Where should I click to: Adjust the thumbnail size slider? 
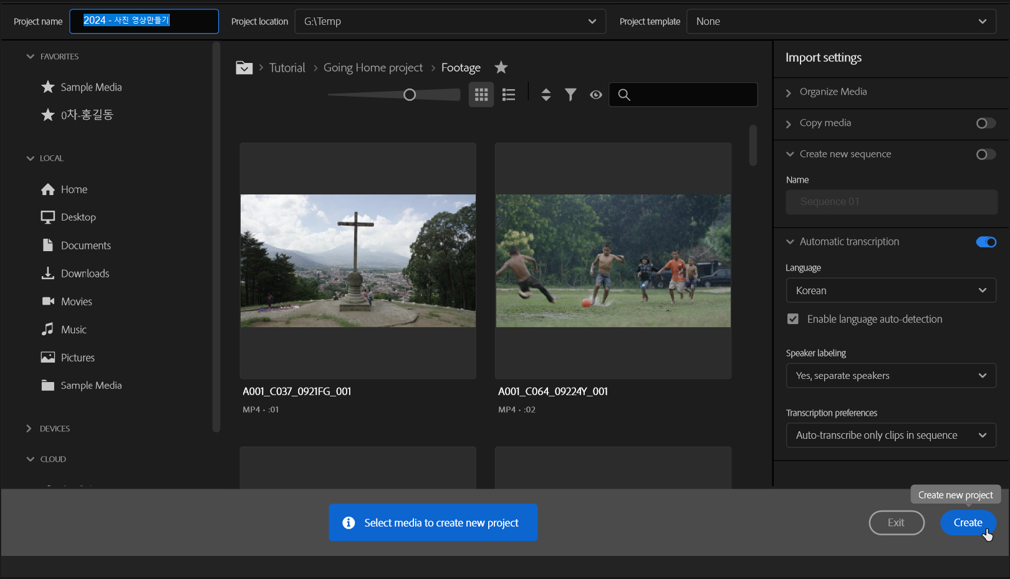tap(410, 95)
